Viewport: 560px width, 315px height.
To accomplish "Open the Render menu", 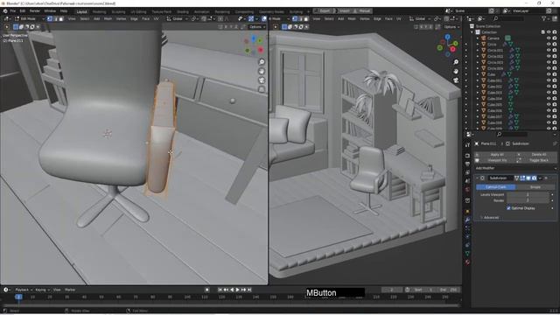I will (35, 11).
